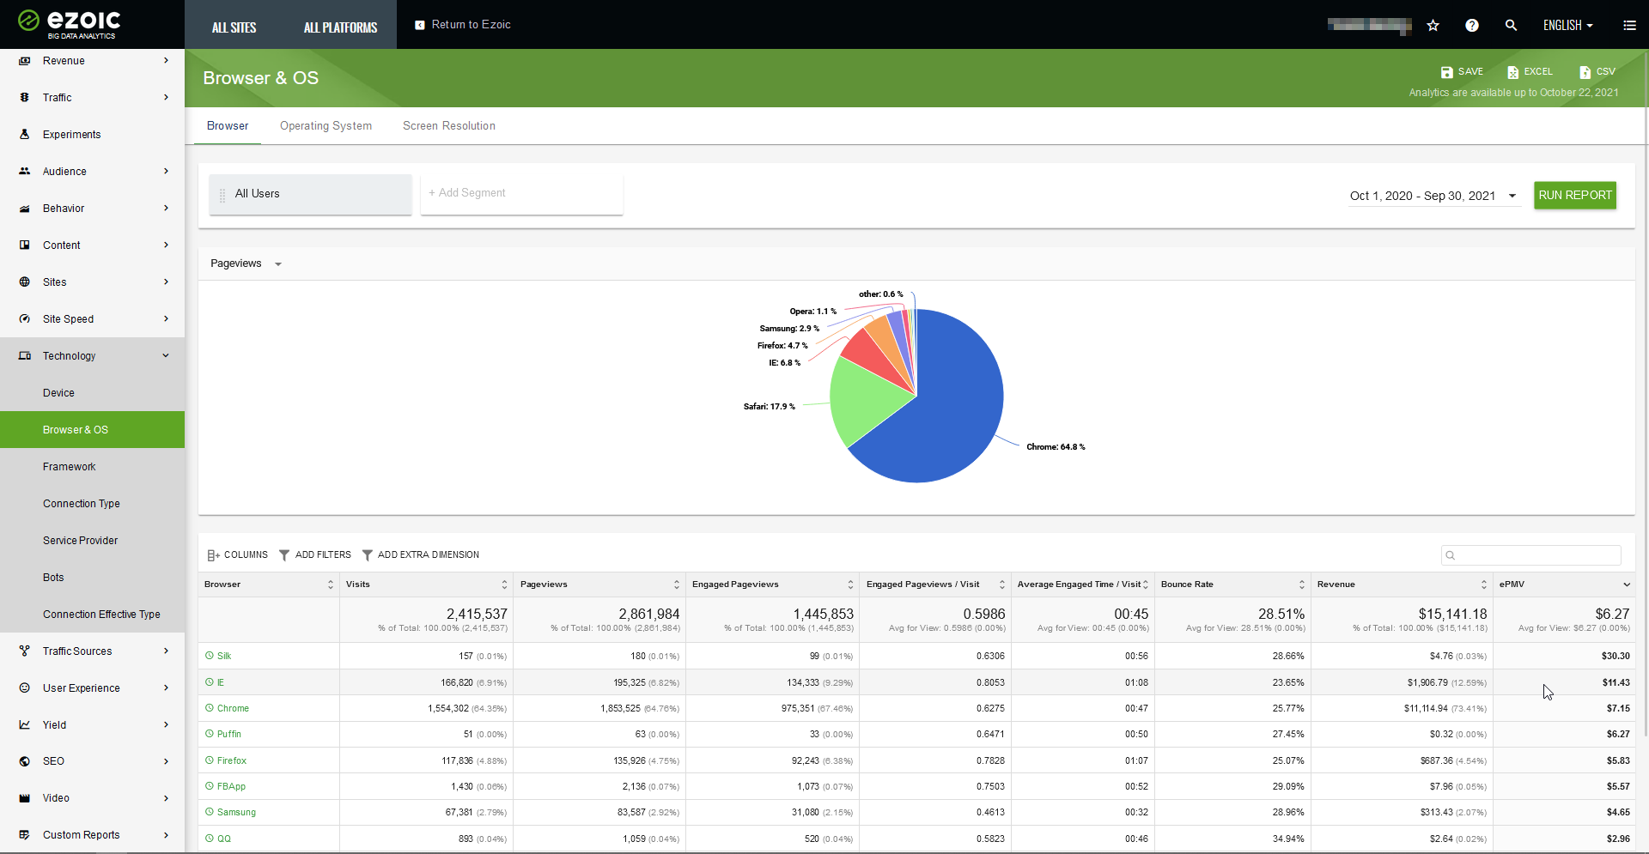Image resolution: width=1649 pixels, height=854 pixels.
Task: Toggle sorting on the Revenue column
Action: (x=1483, y=584)
